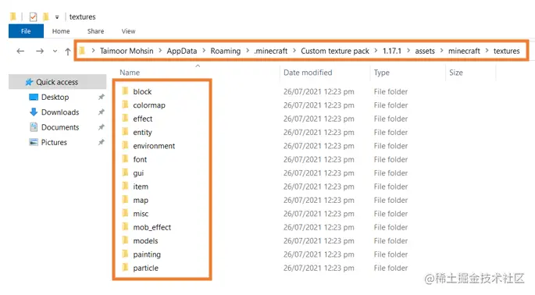Select the mob_effect folder icon
Viewport: 535px width, 295px height.
tap(125, 227)
